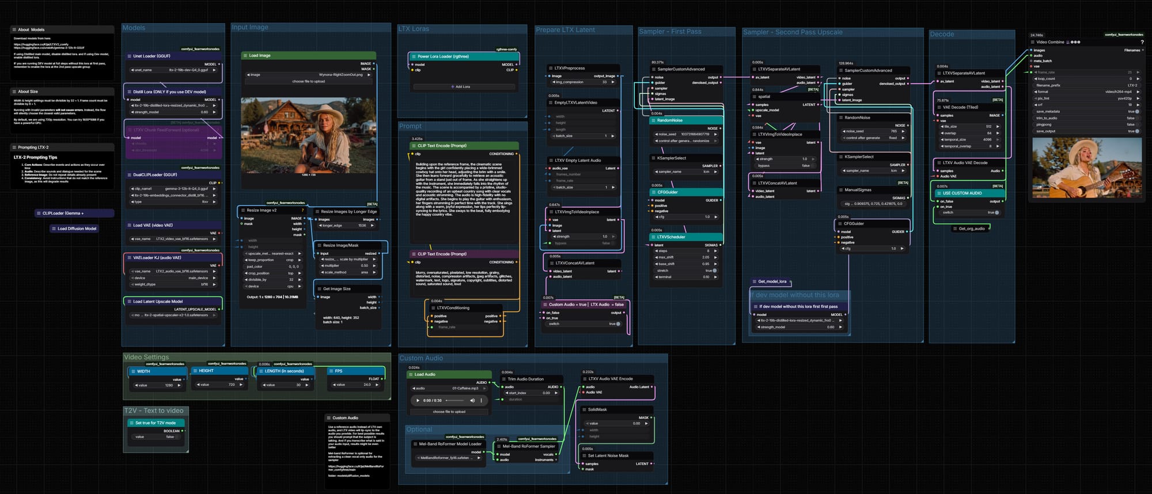Click the volume icon in Load Audio player
Viewport: 1152px width, 494px height.
point(472,400)
